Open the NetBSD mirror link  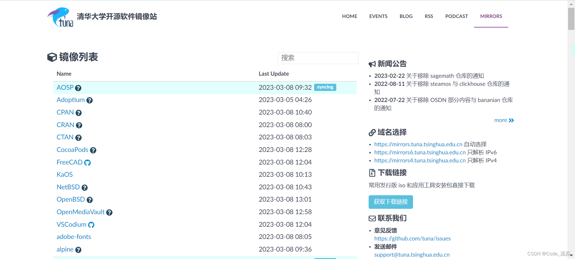tap(68, 187)
